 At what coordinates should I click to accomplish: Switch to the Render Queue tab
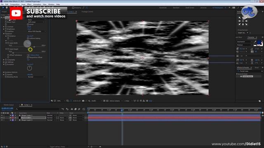[9, 105]
